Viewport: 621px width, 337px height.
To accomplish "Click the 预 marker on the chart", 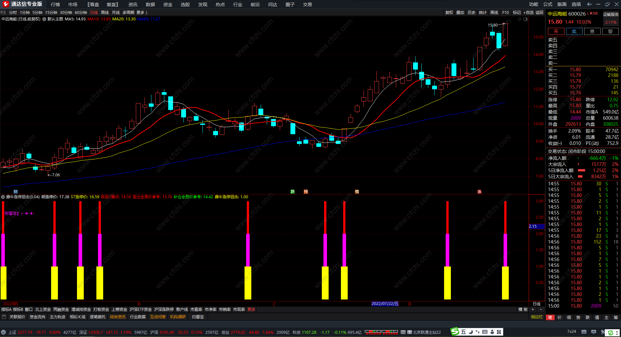I will [306, 192].
